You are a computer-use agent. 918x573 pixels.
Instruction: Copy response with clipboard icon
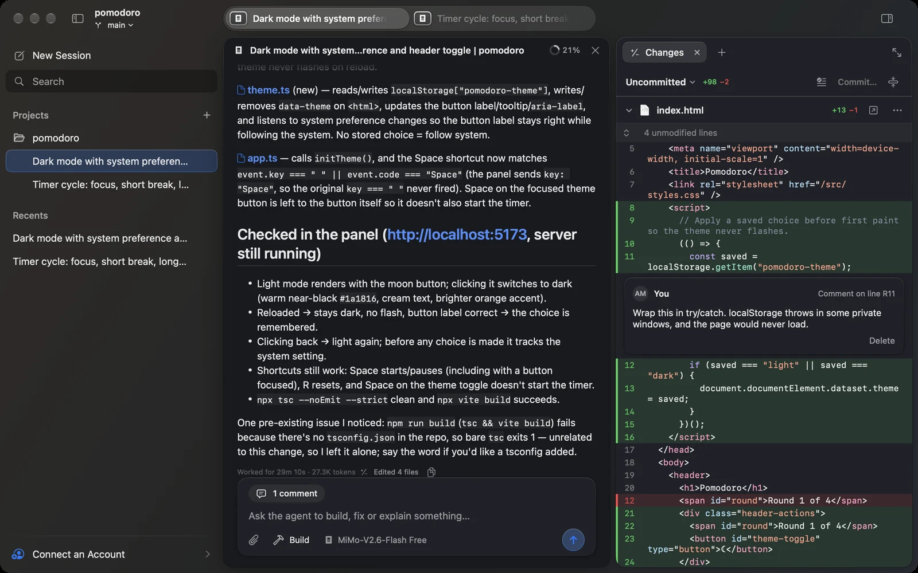click(431, 472)
